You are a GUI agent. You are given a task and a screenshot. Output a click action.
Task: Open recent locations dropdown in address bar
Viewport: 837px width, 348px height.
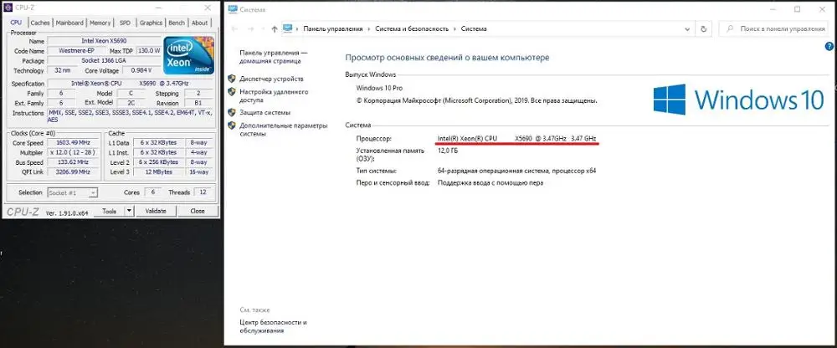point(264,28)
